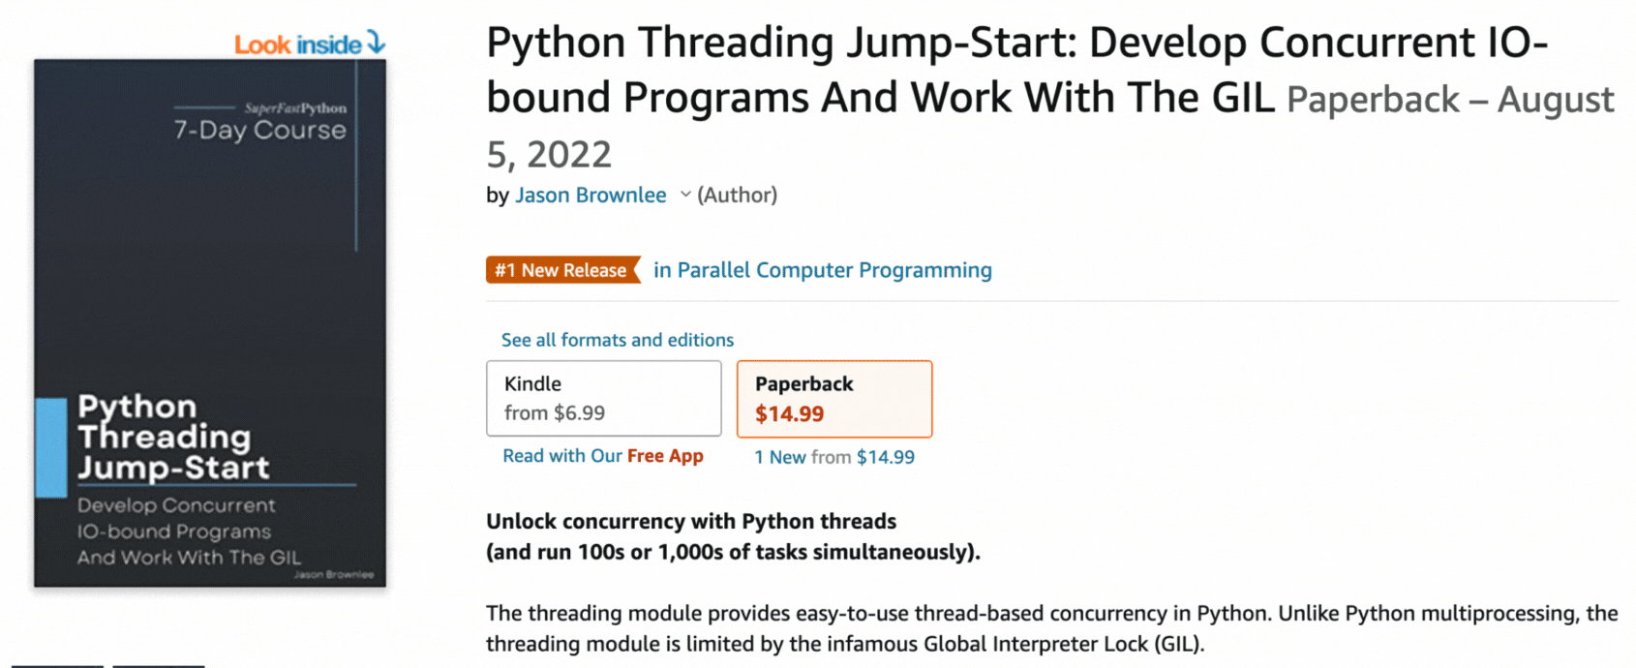The height and width of the screenshot is (668, 1636).
Task: Select the Paperback format option
Action: click(834, 399)
